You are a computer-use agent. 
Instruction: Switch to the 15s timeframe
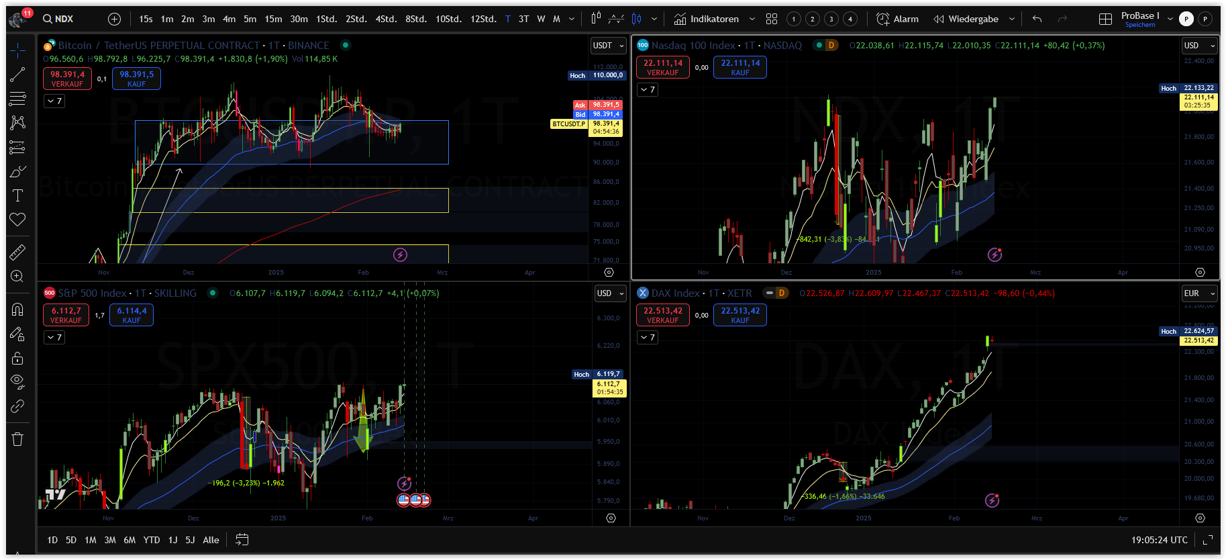click(x=146, y=19)
